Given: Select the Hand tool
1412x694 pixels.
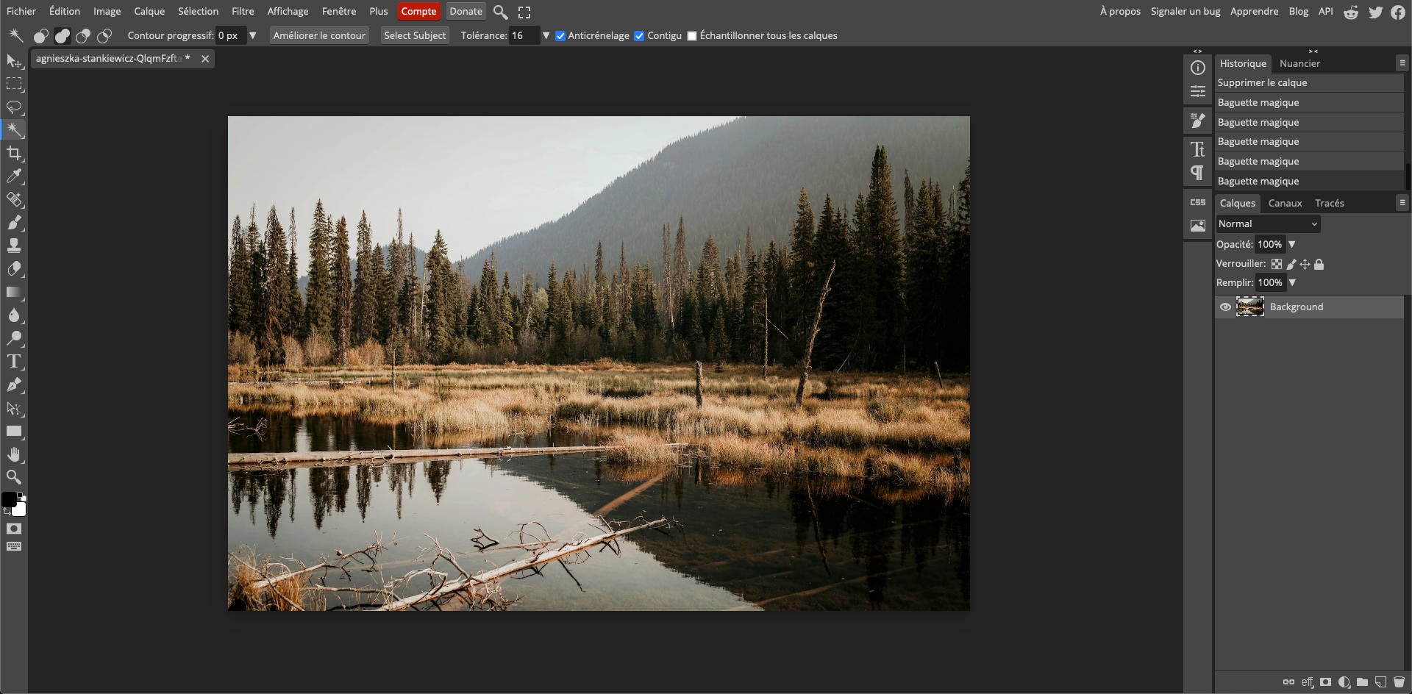Looking at the screenshot, I should (x=14, y=454).
